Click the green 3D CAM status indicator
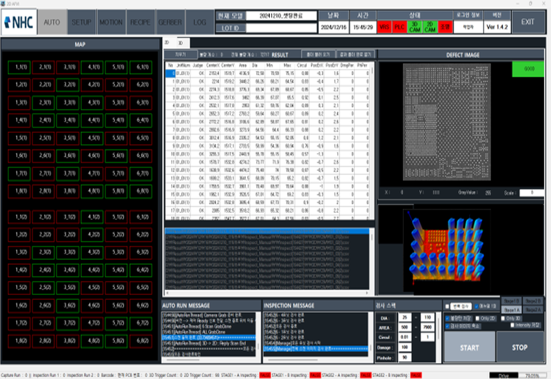 pos(415,27)
